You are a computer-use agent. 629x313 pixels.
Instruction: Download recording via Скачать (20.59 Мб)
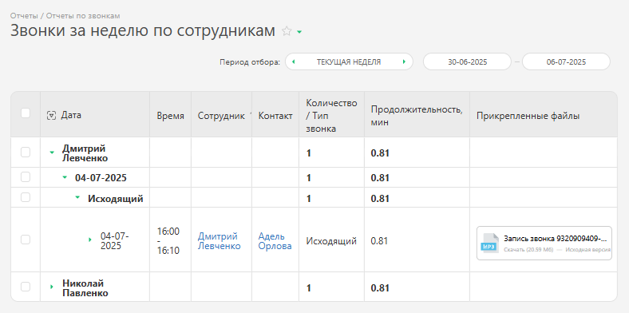coord(528,250)
